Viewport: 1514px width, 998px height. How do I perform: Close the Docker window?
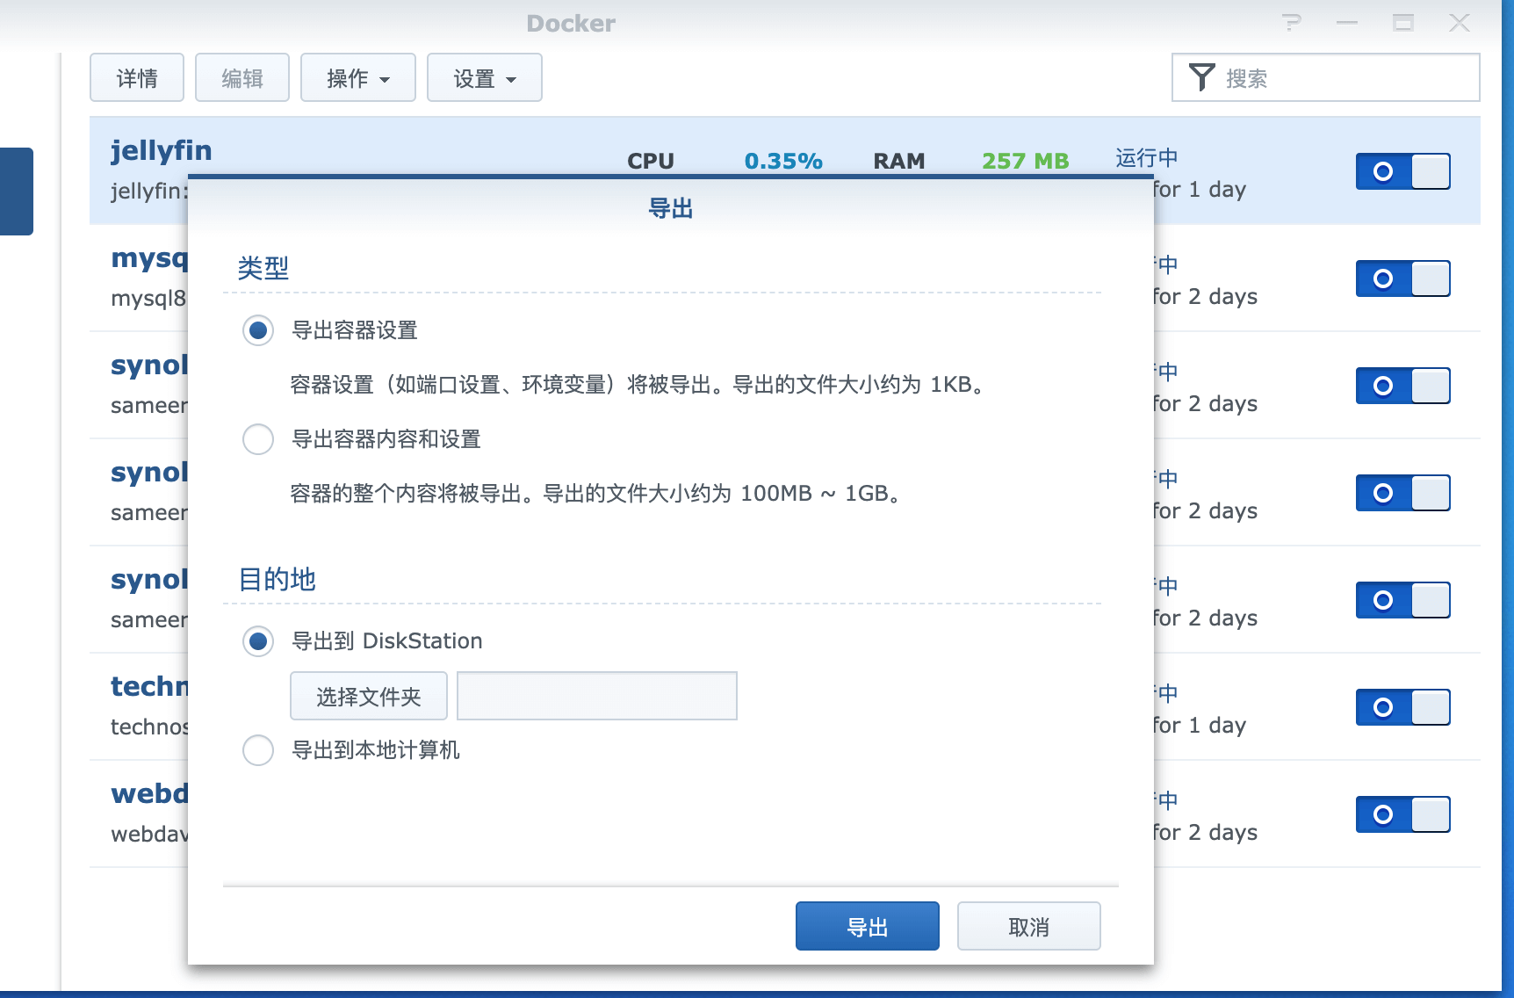point(1460,23)
